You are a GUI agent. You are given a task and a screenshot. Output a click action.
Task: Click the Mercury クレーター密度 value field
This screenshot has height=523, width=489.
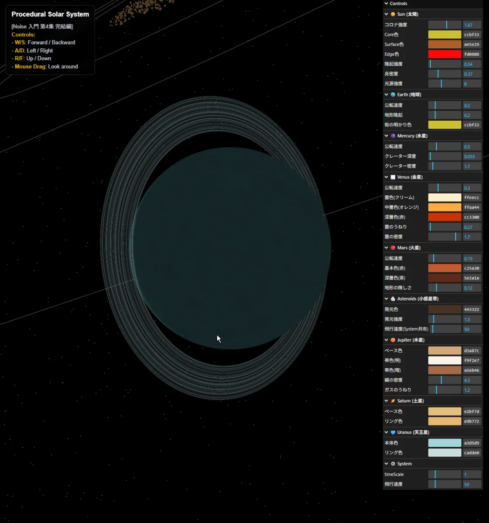tap(472, 166)
